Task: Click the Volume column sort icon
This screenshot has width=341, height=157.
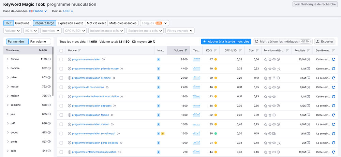Action: click(x=186, y=51)
